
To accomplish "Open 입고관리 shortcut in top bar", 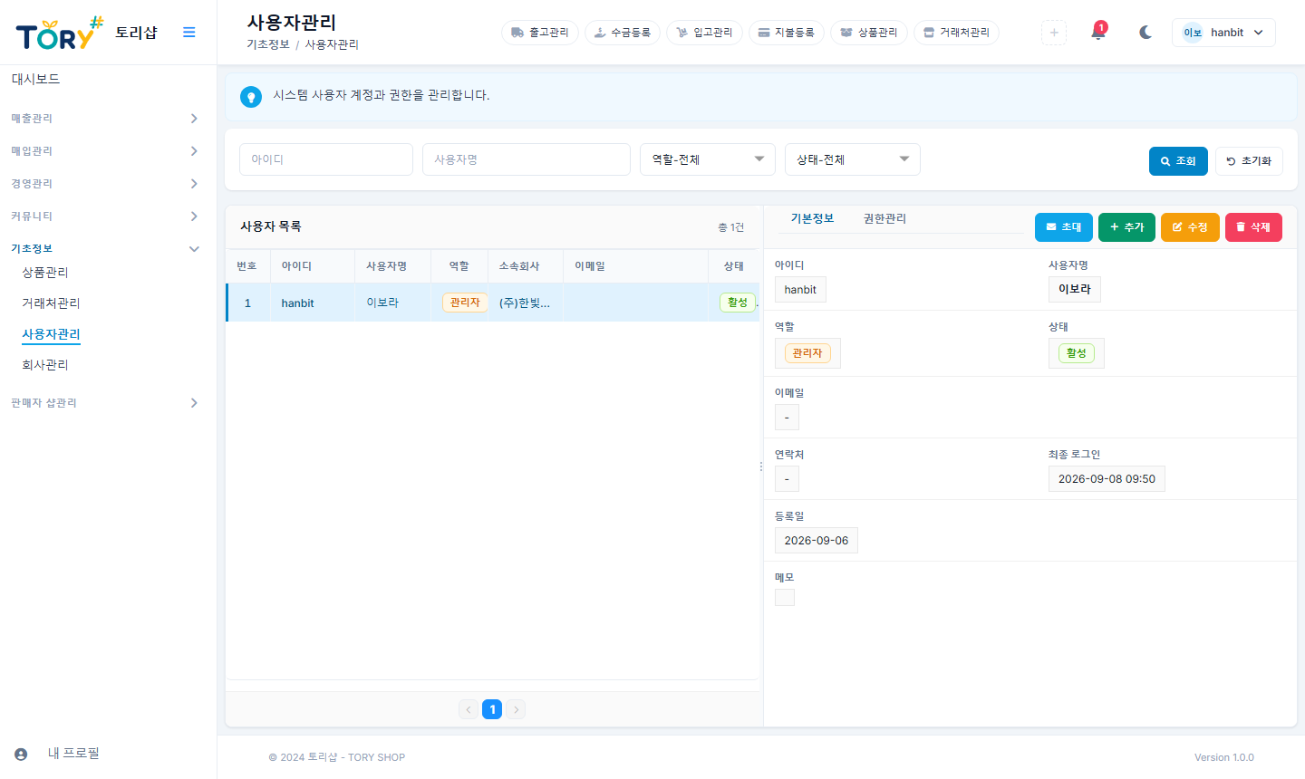I will (704, 33).
